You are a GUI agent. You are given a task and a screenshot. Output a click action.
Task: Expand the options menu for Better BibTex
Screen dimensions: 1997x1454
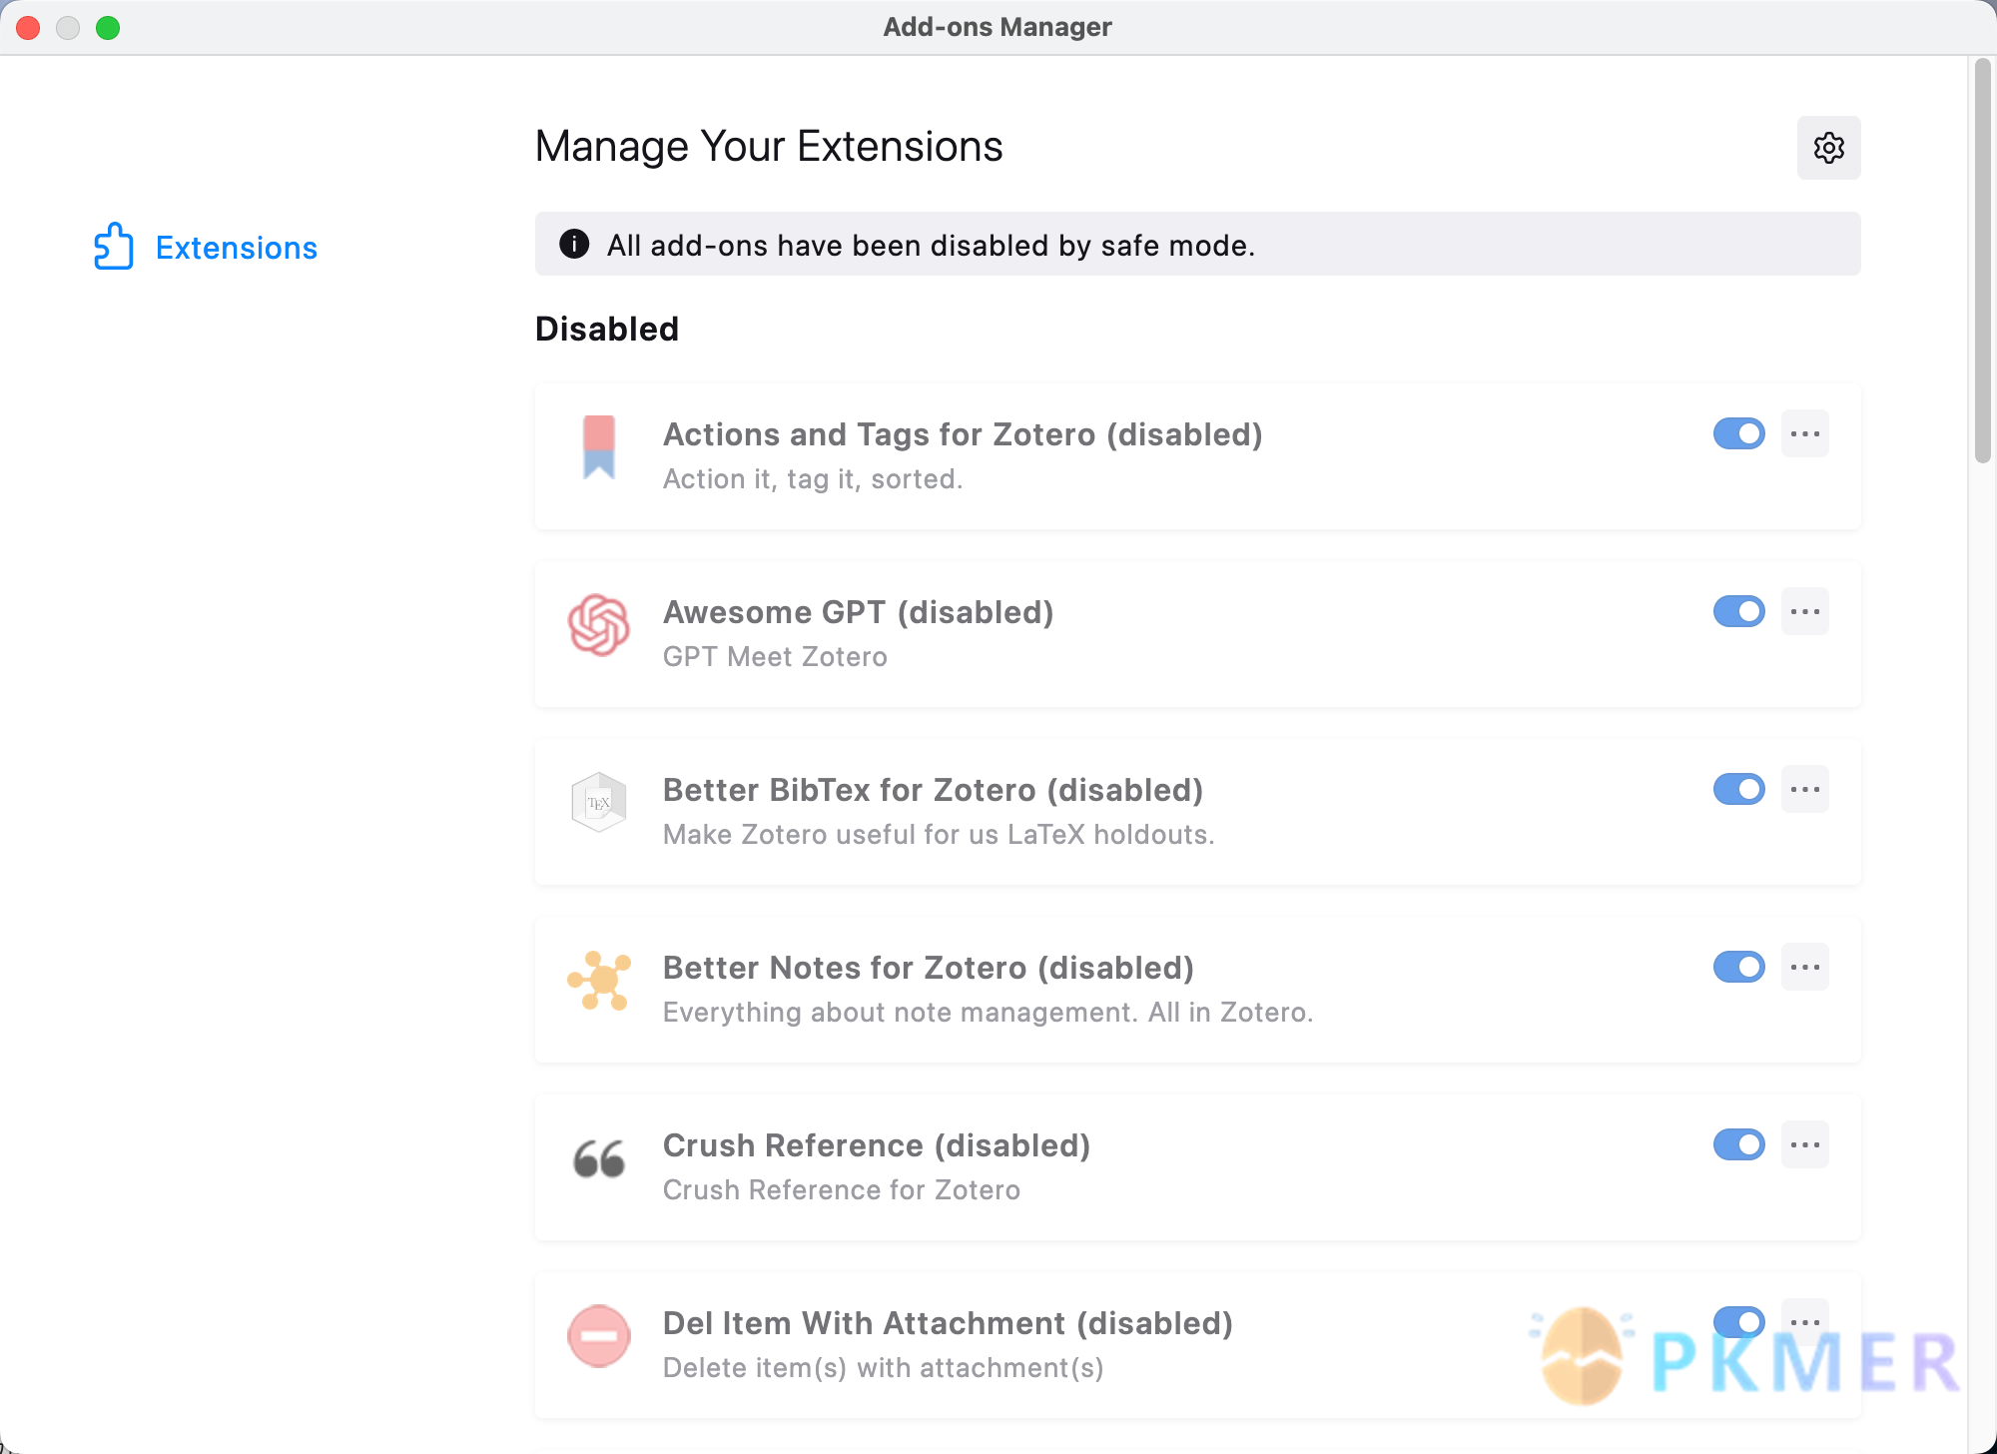(x=1804, y=791)
